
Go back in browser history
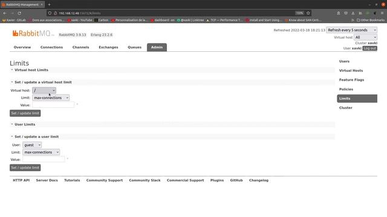(5, 13)
